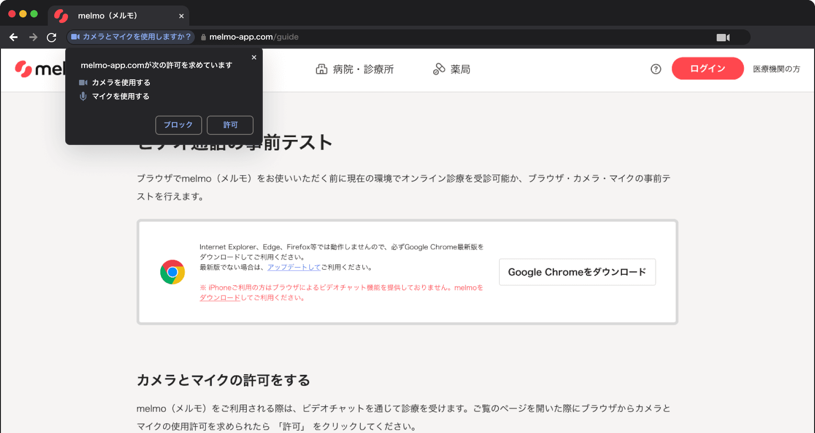Viewport: 815px width, 433px height.
Task: Open the 医療機関の方 menu item
Action: click(776, 69)
